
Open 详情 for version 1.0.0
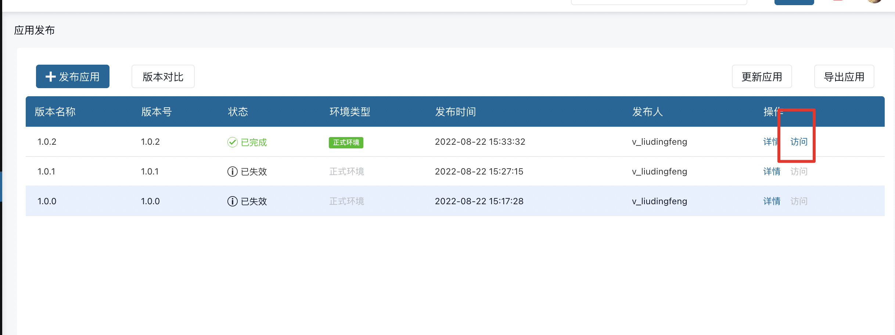point(772,201)
